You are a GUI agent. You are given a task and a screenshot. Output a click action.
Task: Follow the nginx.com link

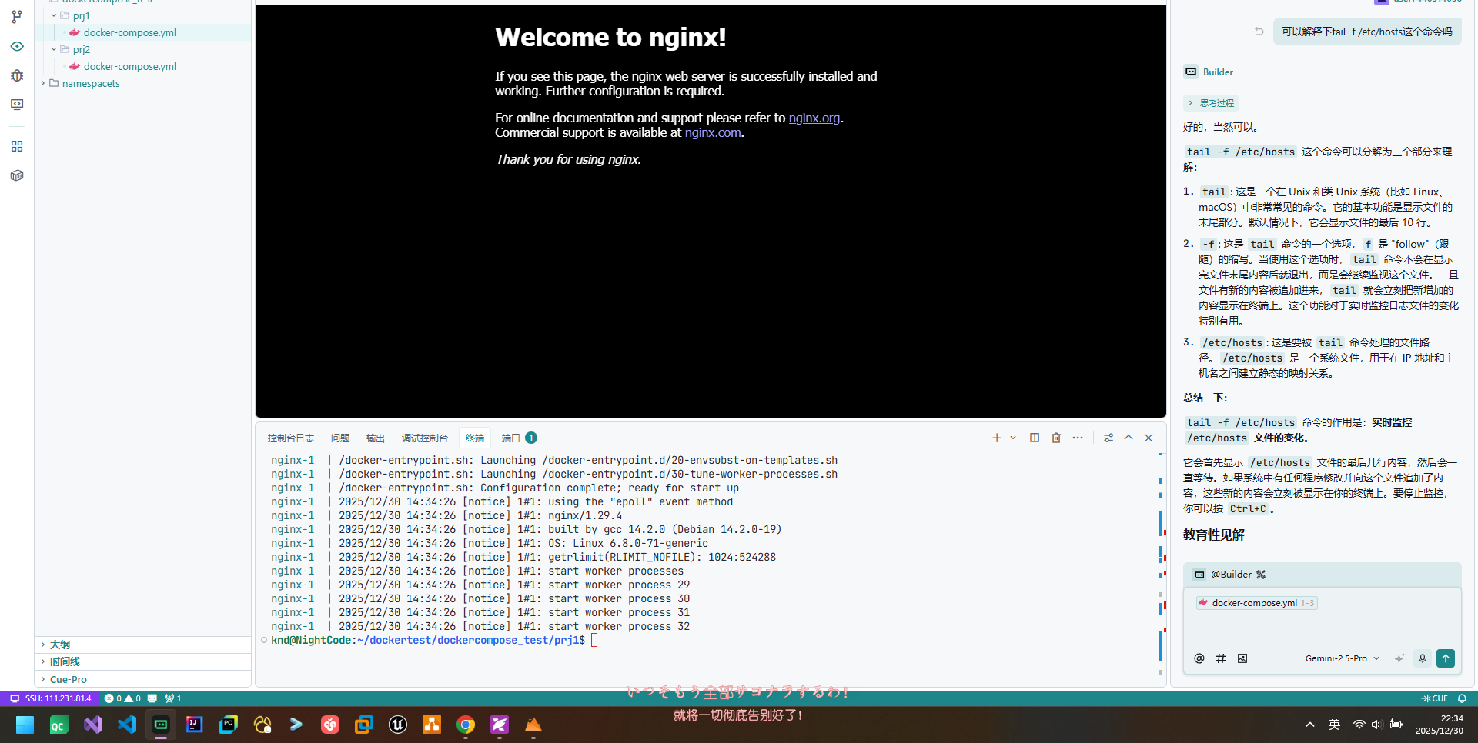pos(713,132)
